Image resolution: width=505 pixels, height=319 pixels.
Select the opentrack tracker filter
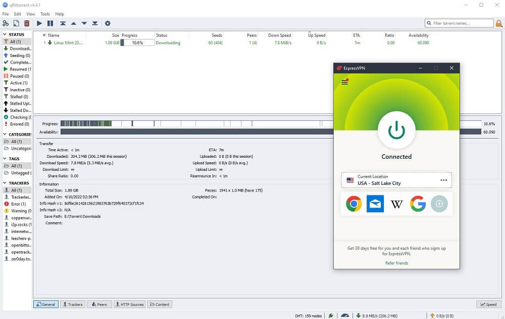click(17, 252)
